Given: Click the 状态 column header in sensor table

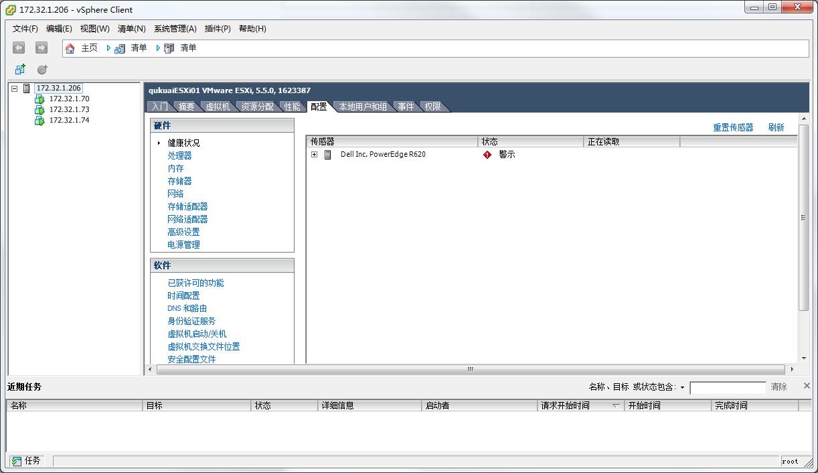Looking at the screenshot, I should click(531, 142).
